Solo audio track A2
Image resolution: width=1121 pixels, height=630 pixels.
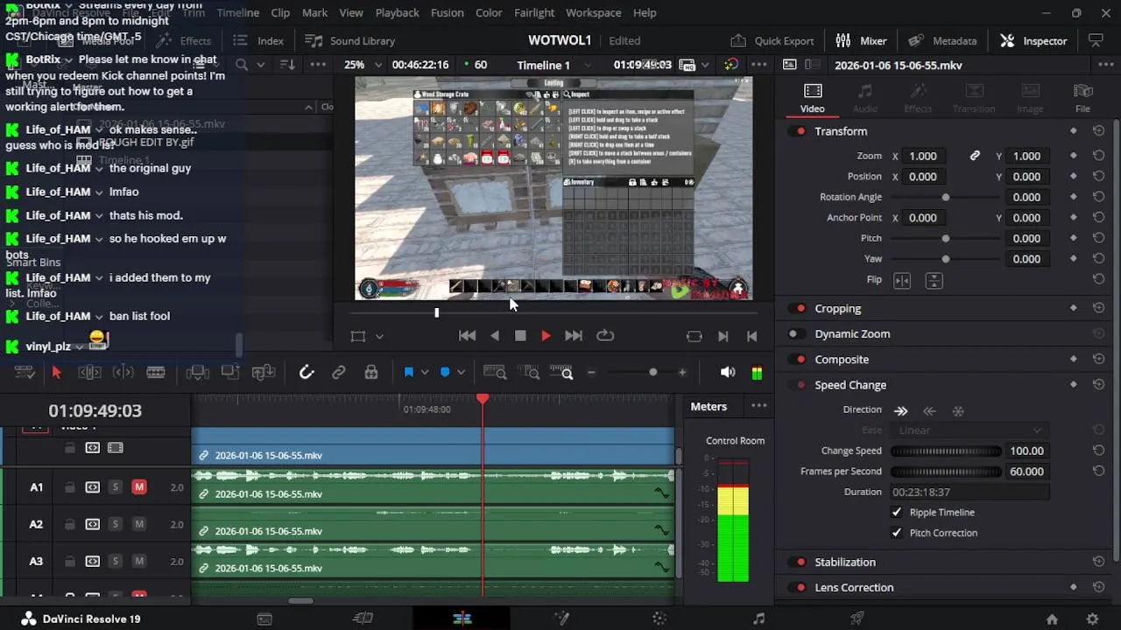(115, 524)
